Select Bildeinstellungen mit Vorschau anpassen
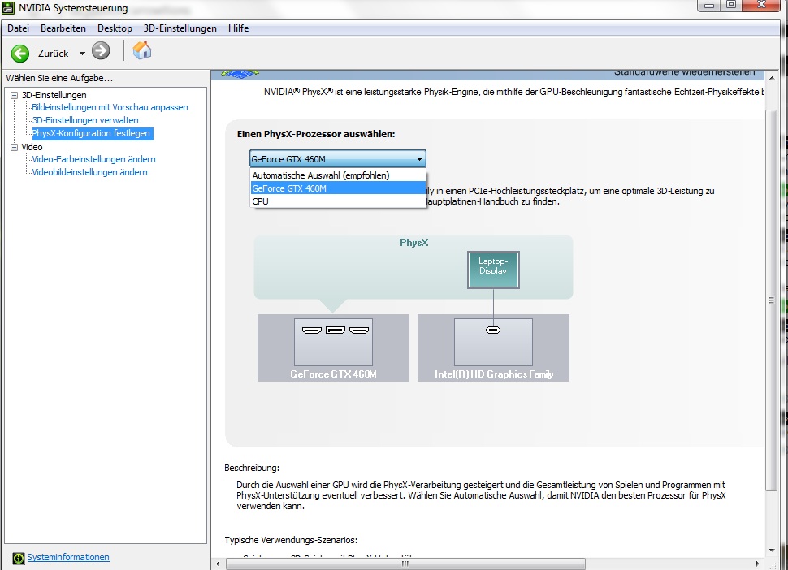Image resolution: width=788 pixels, height=570 pixels. coord(110,107)
